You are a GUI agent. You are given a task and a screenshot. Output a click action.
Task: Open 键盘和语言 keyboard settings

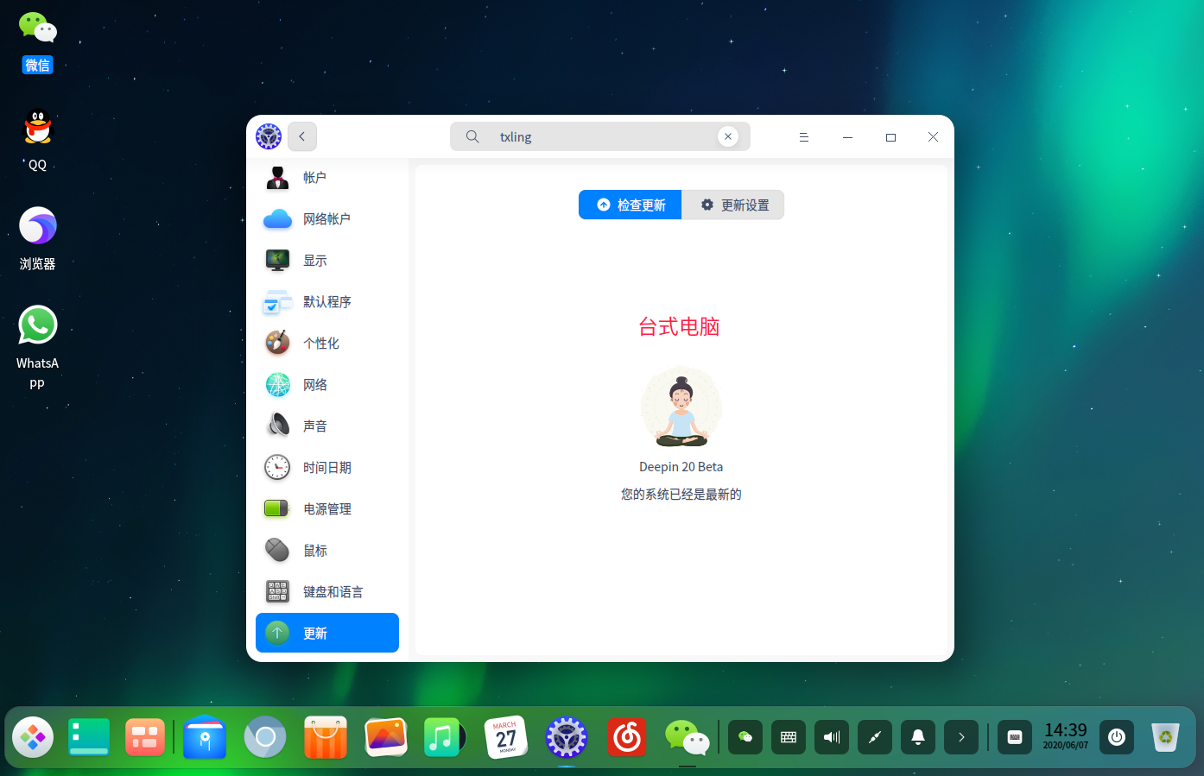pyautogui.click(x=326, y=592)
